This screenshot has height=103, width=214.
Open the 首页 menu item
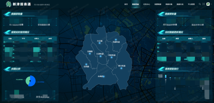[126, 4]
